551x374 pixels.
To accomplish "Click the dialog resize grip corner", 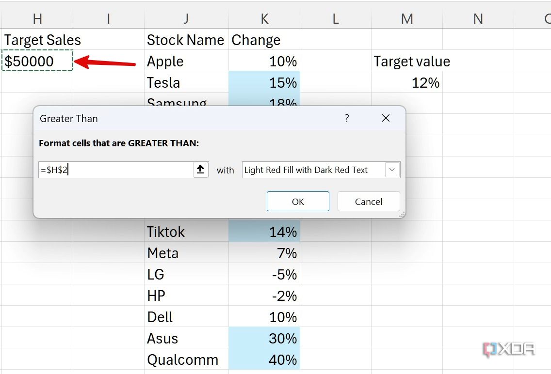I will coord(402,214).
